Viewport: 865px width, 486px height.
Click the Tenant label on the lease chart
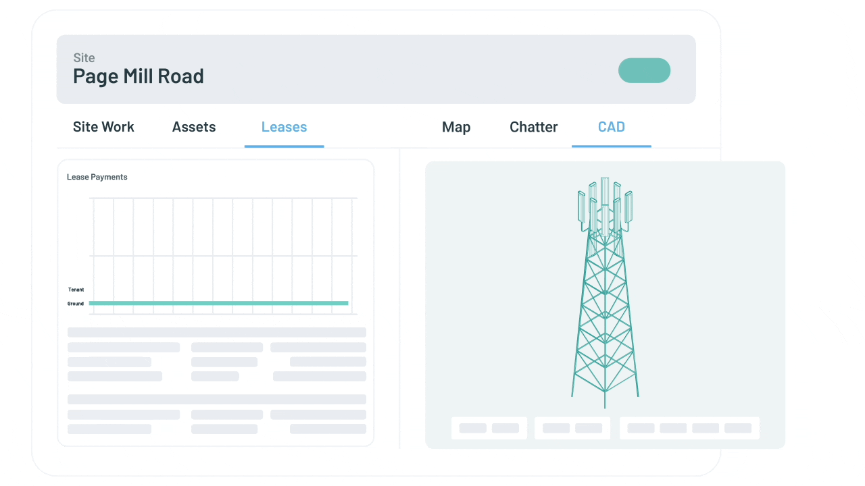[x=76, y=290]
